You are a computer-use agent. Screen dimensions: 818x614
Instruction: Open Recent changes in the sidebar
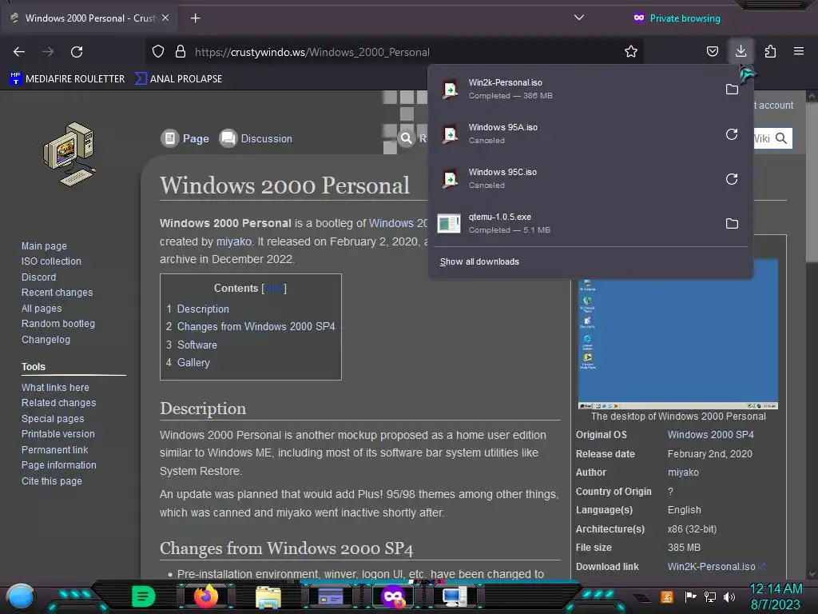coord(57,293)
